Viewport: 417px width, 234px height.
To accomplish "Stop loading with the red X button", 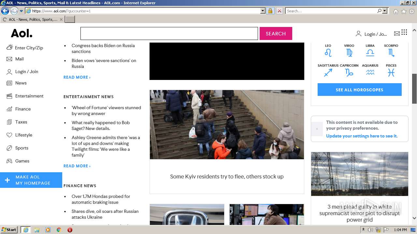I will [279, 11].
